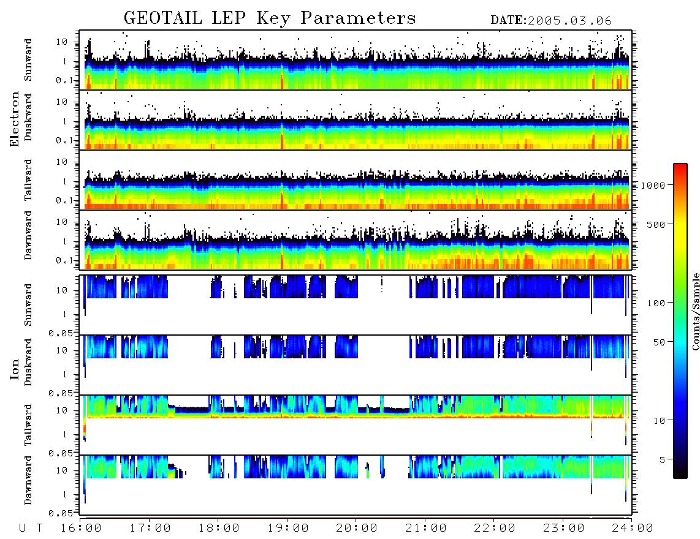This screenshot has width=700, height=539.
Task: Click the 1000 color scale label
Action: (x=653, y=185)
